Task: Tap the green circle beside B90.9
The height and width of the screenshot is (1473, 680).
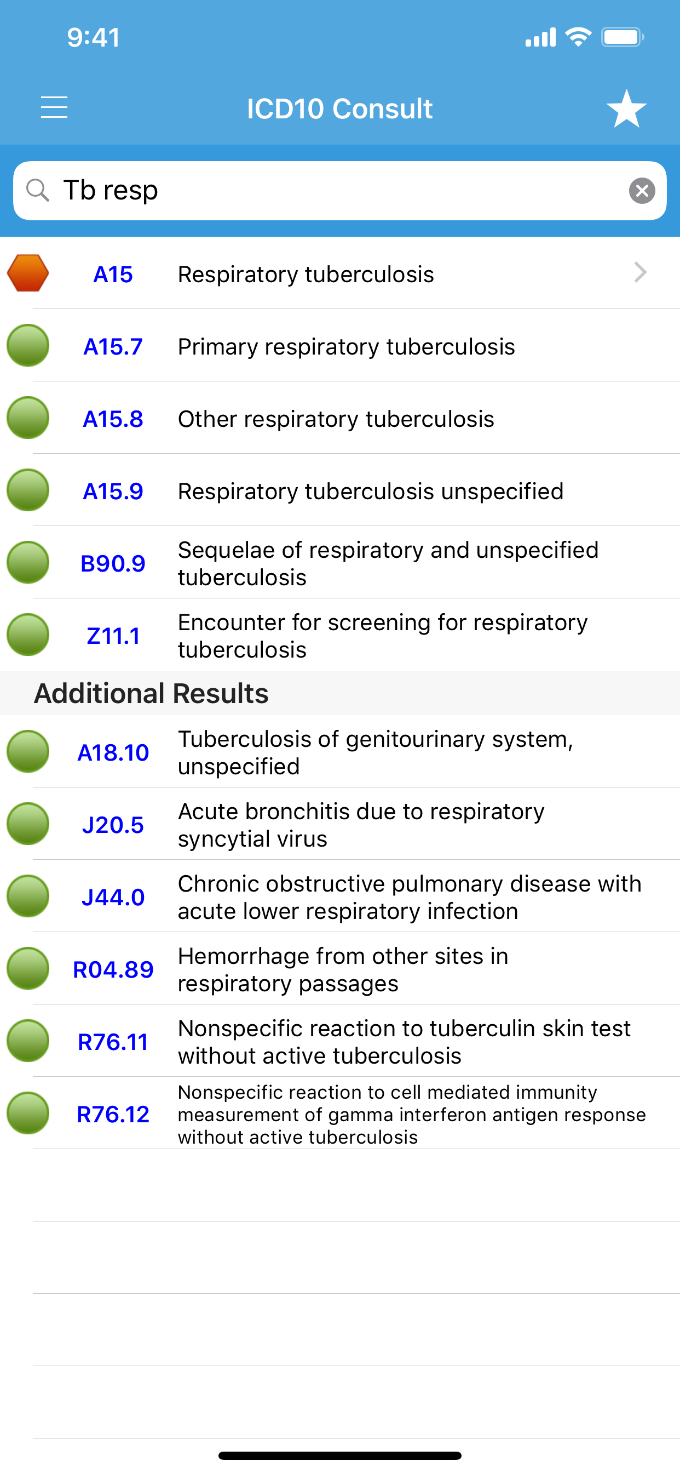Action: (28, 563)
